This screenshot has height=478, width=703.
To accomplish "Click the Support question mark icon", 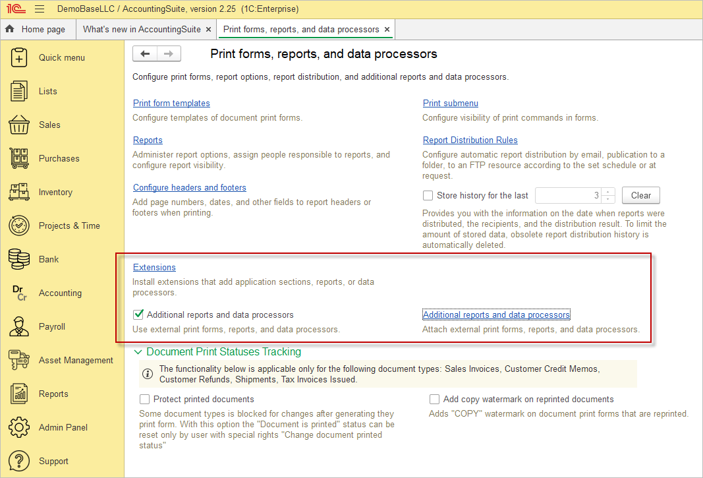I will tap(19, 461).
